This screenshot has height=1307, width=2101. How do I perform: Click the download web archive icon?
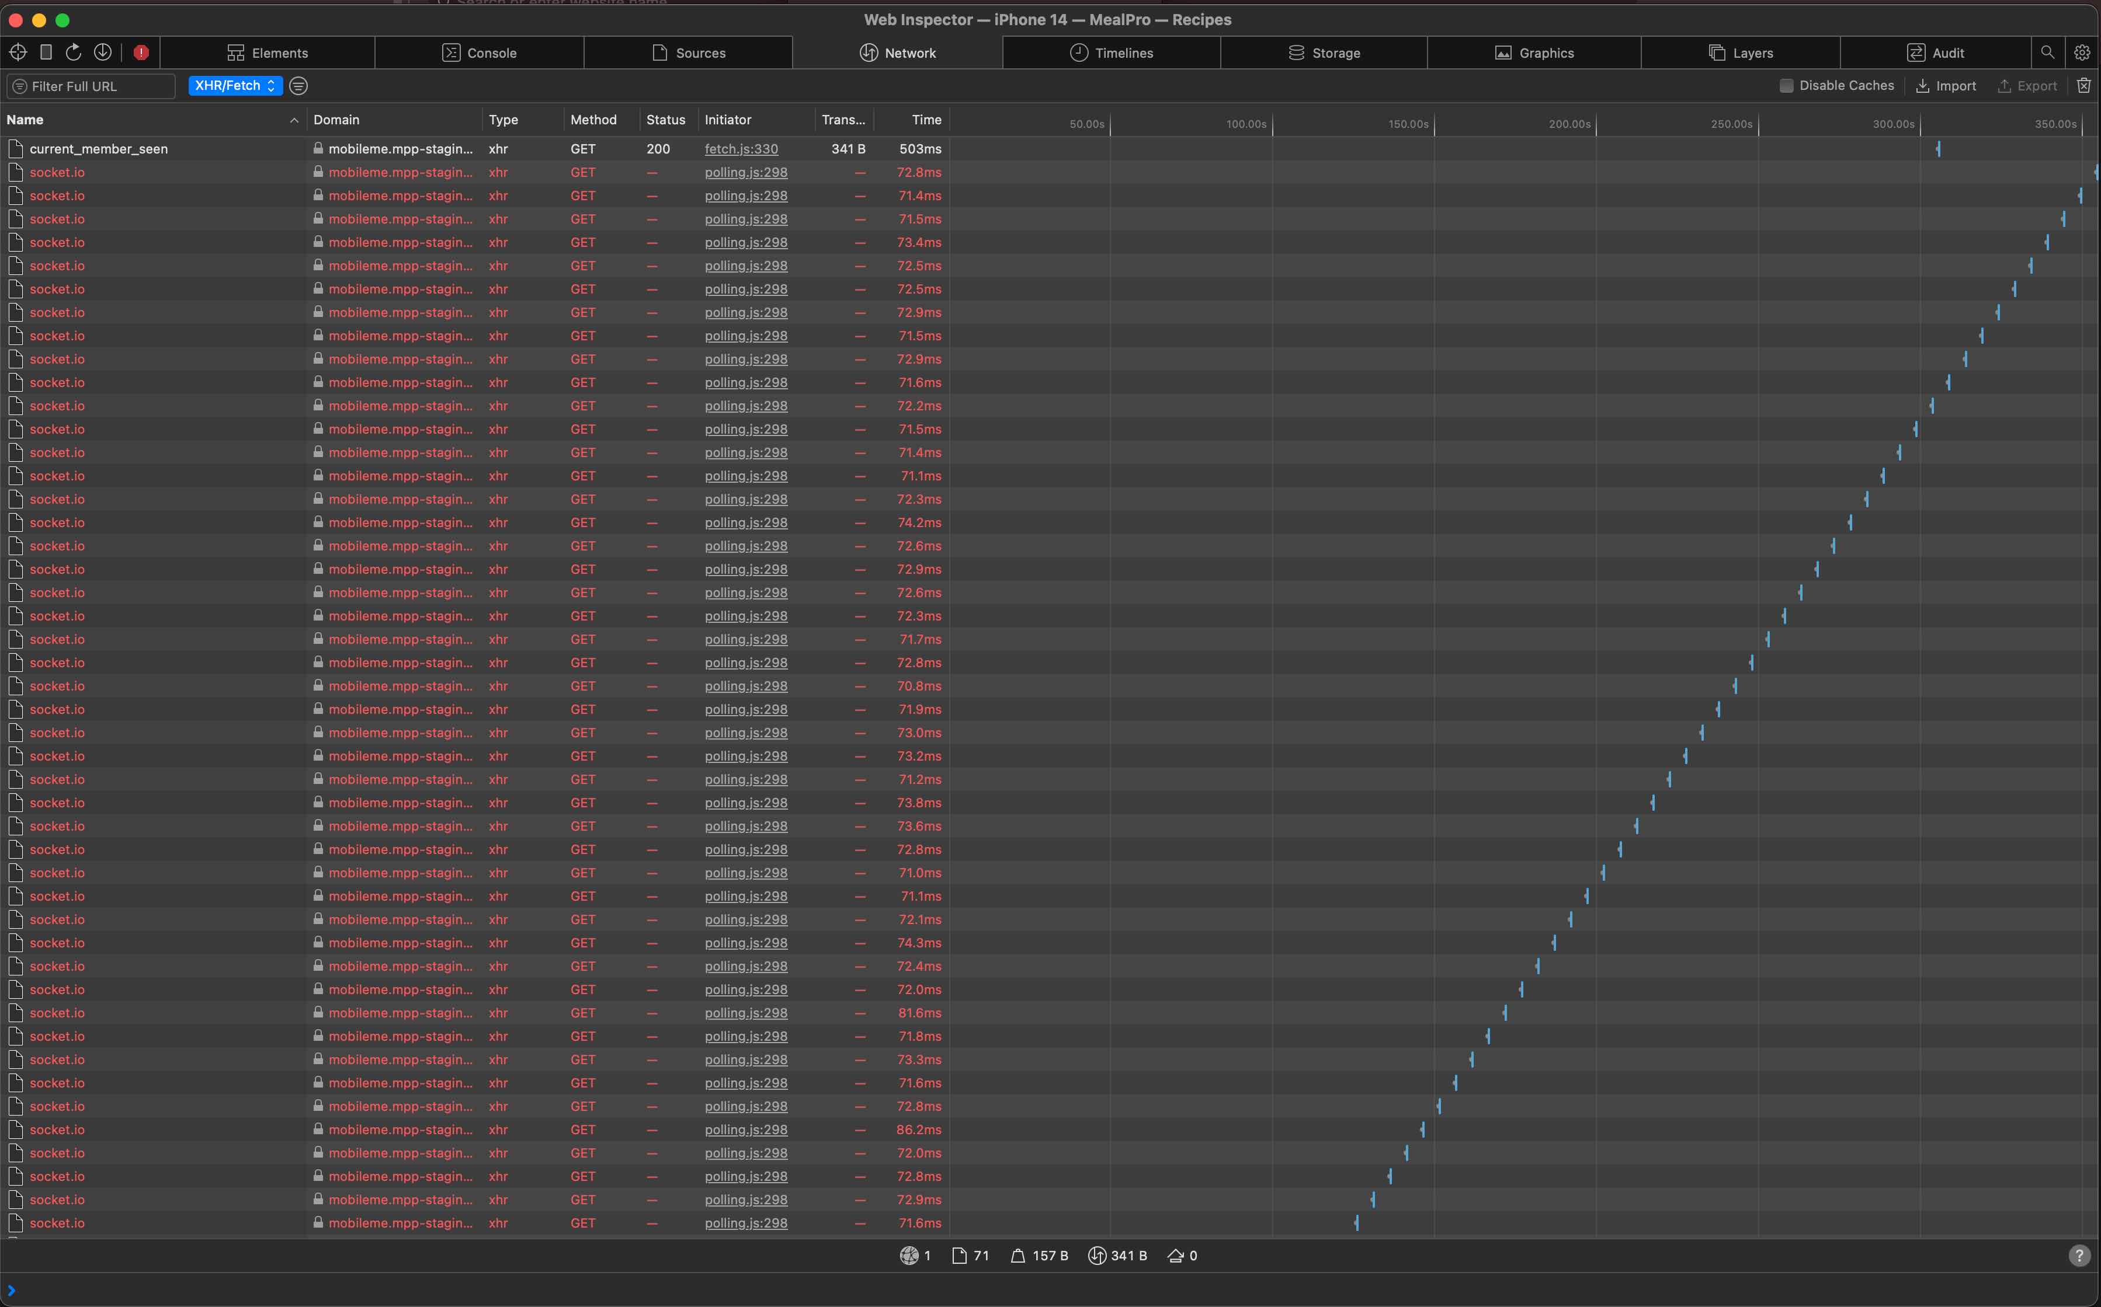click(102, 53)
